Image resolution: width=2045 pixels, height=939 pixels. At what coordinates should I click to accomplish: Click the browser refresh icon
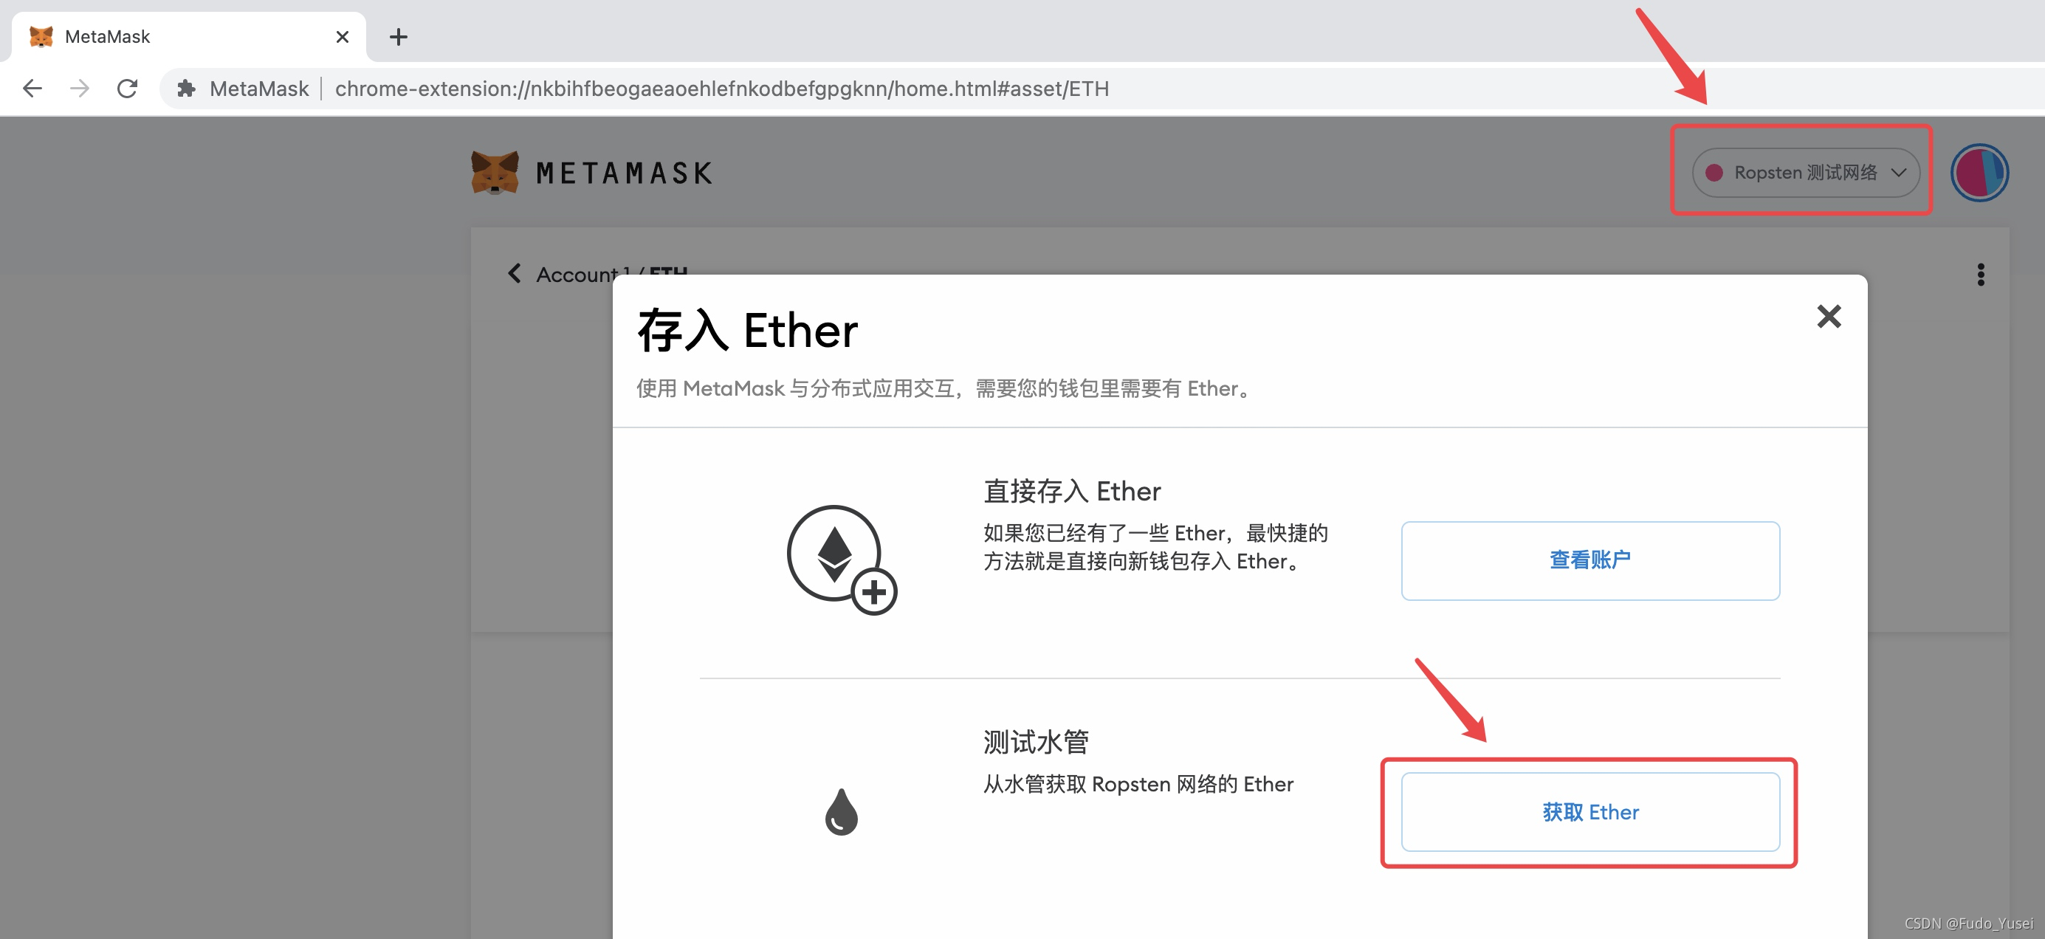[126, 89]
